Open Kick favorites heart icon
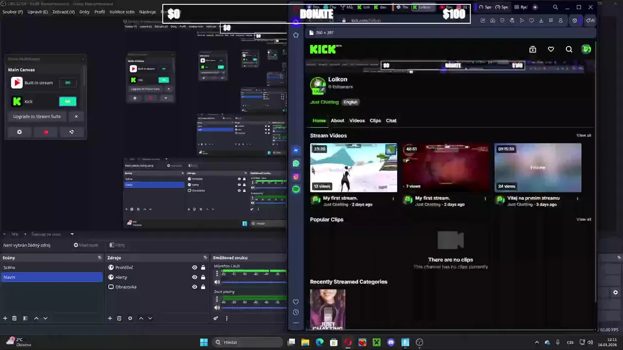 551,49
